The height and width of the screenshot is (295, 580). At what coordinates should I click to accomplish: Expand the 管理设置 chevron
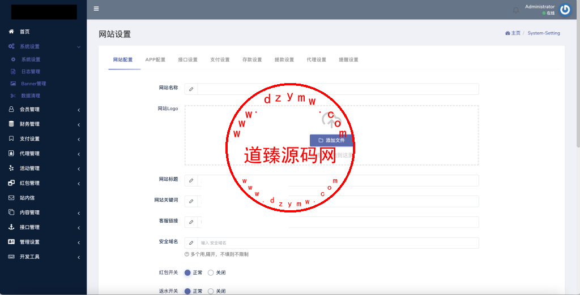(x=79, y=242)
